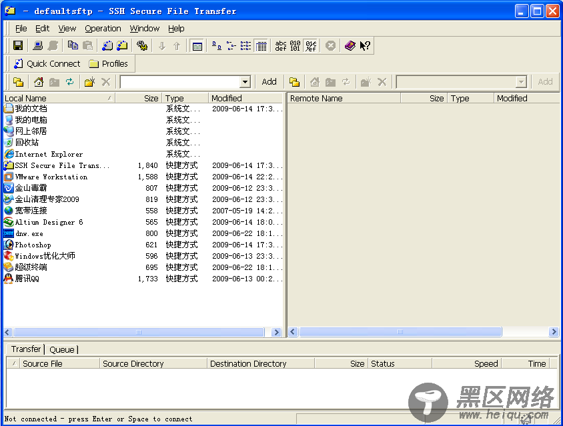Create a new folder in local pane
The image size is (563, 426).
coord(90,82)
